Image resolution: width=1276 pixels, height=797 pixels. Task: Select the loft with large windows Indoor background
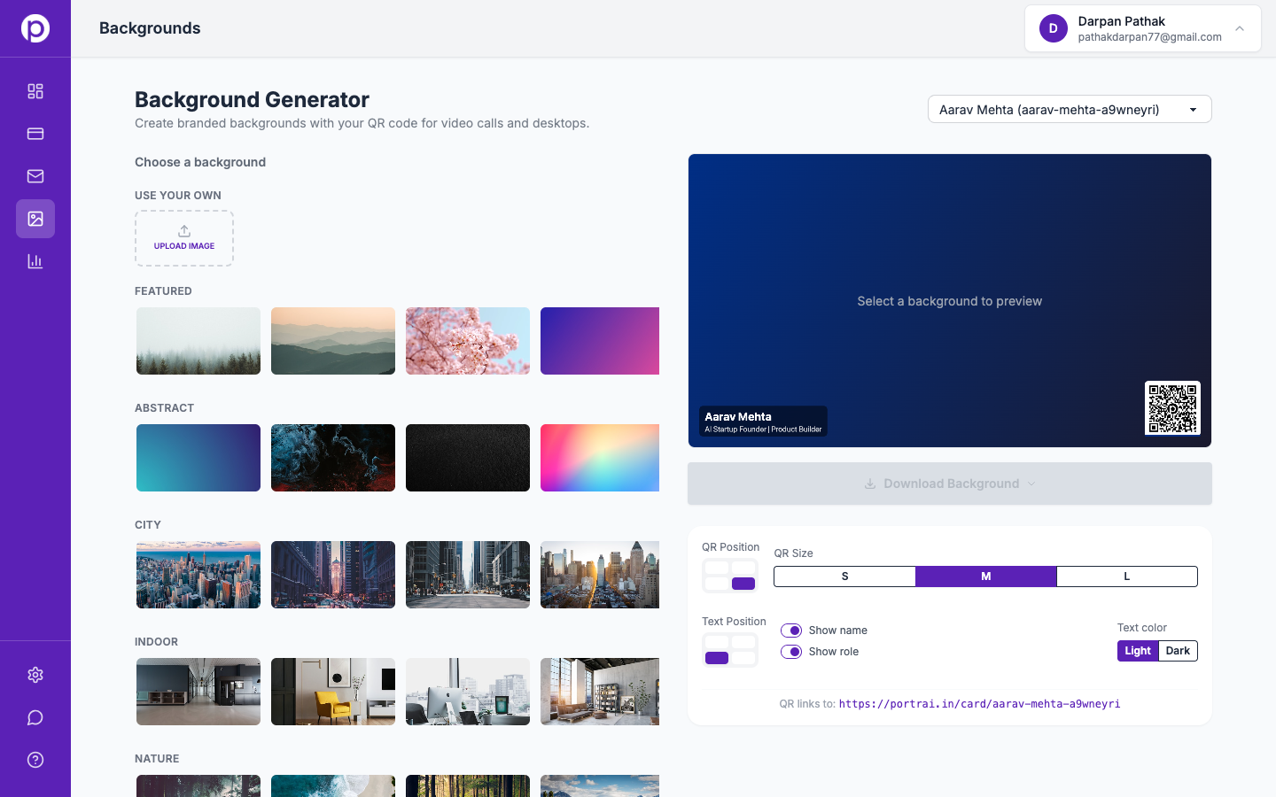pyautogui.click(x=600, y=692)
